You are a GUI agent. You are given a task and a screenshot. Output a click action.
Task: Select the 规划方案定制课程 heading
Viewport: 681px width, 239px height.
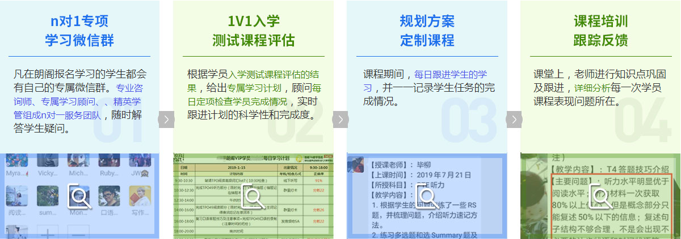pyautogui.click(x=427, y=31)
